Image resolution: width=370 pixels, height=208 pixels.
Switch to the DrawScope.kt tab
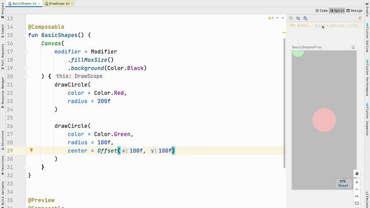[59, 3]
